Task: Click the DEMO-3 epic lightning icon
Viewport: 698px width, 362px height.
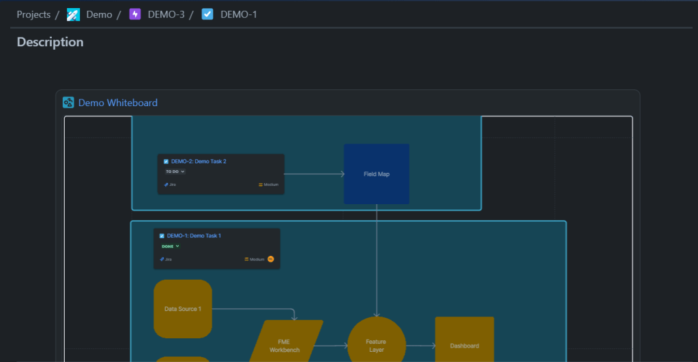Action: 135,14
